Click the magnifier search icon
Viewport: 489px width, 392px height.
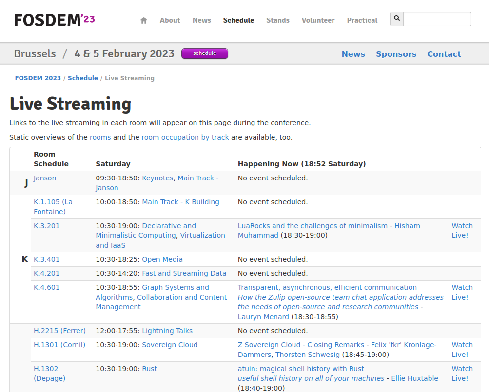point(397,18)
